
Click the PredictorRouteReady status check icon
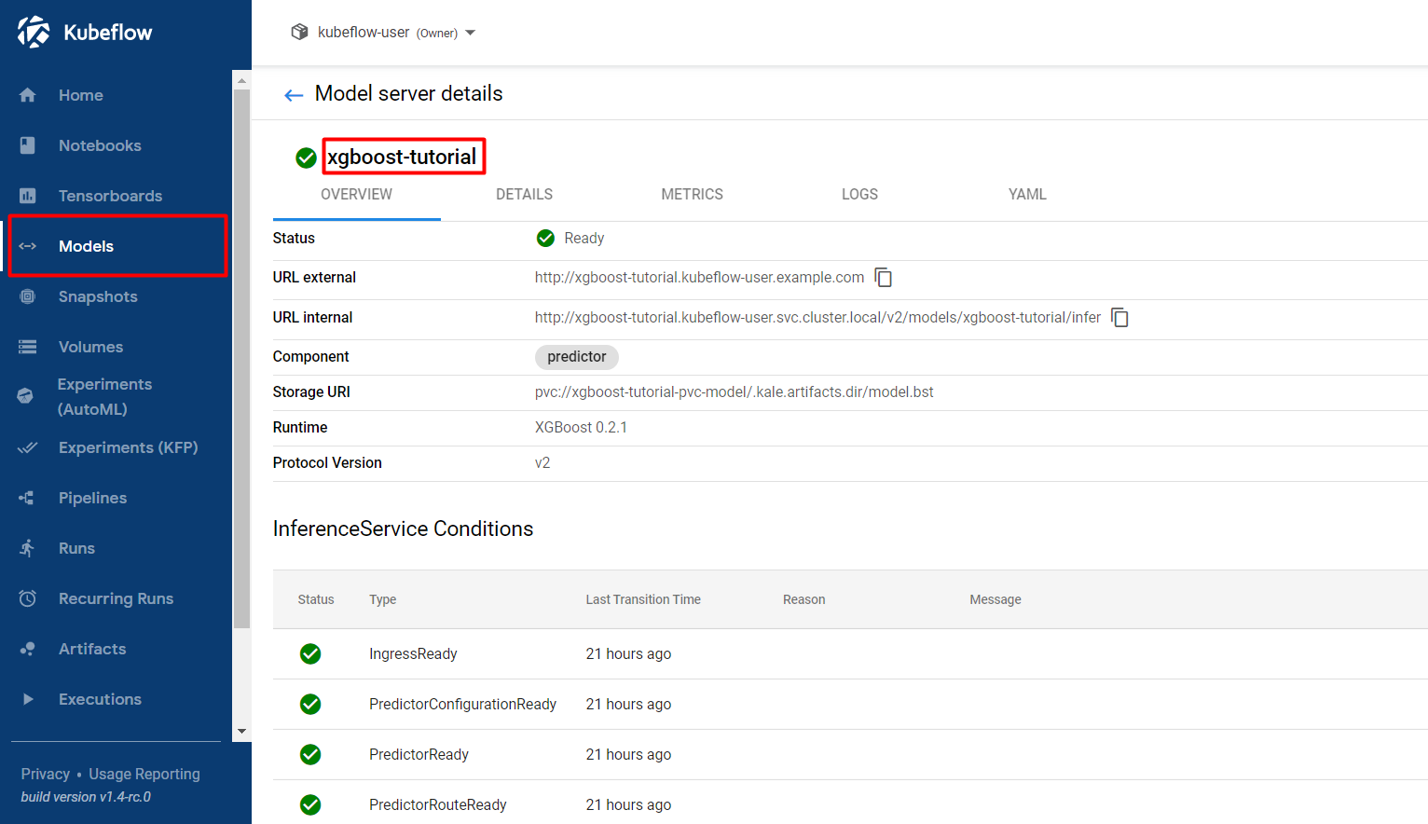pyautogui.click(x=310, y=805)
